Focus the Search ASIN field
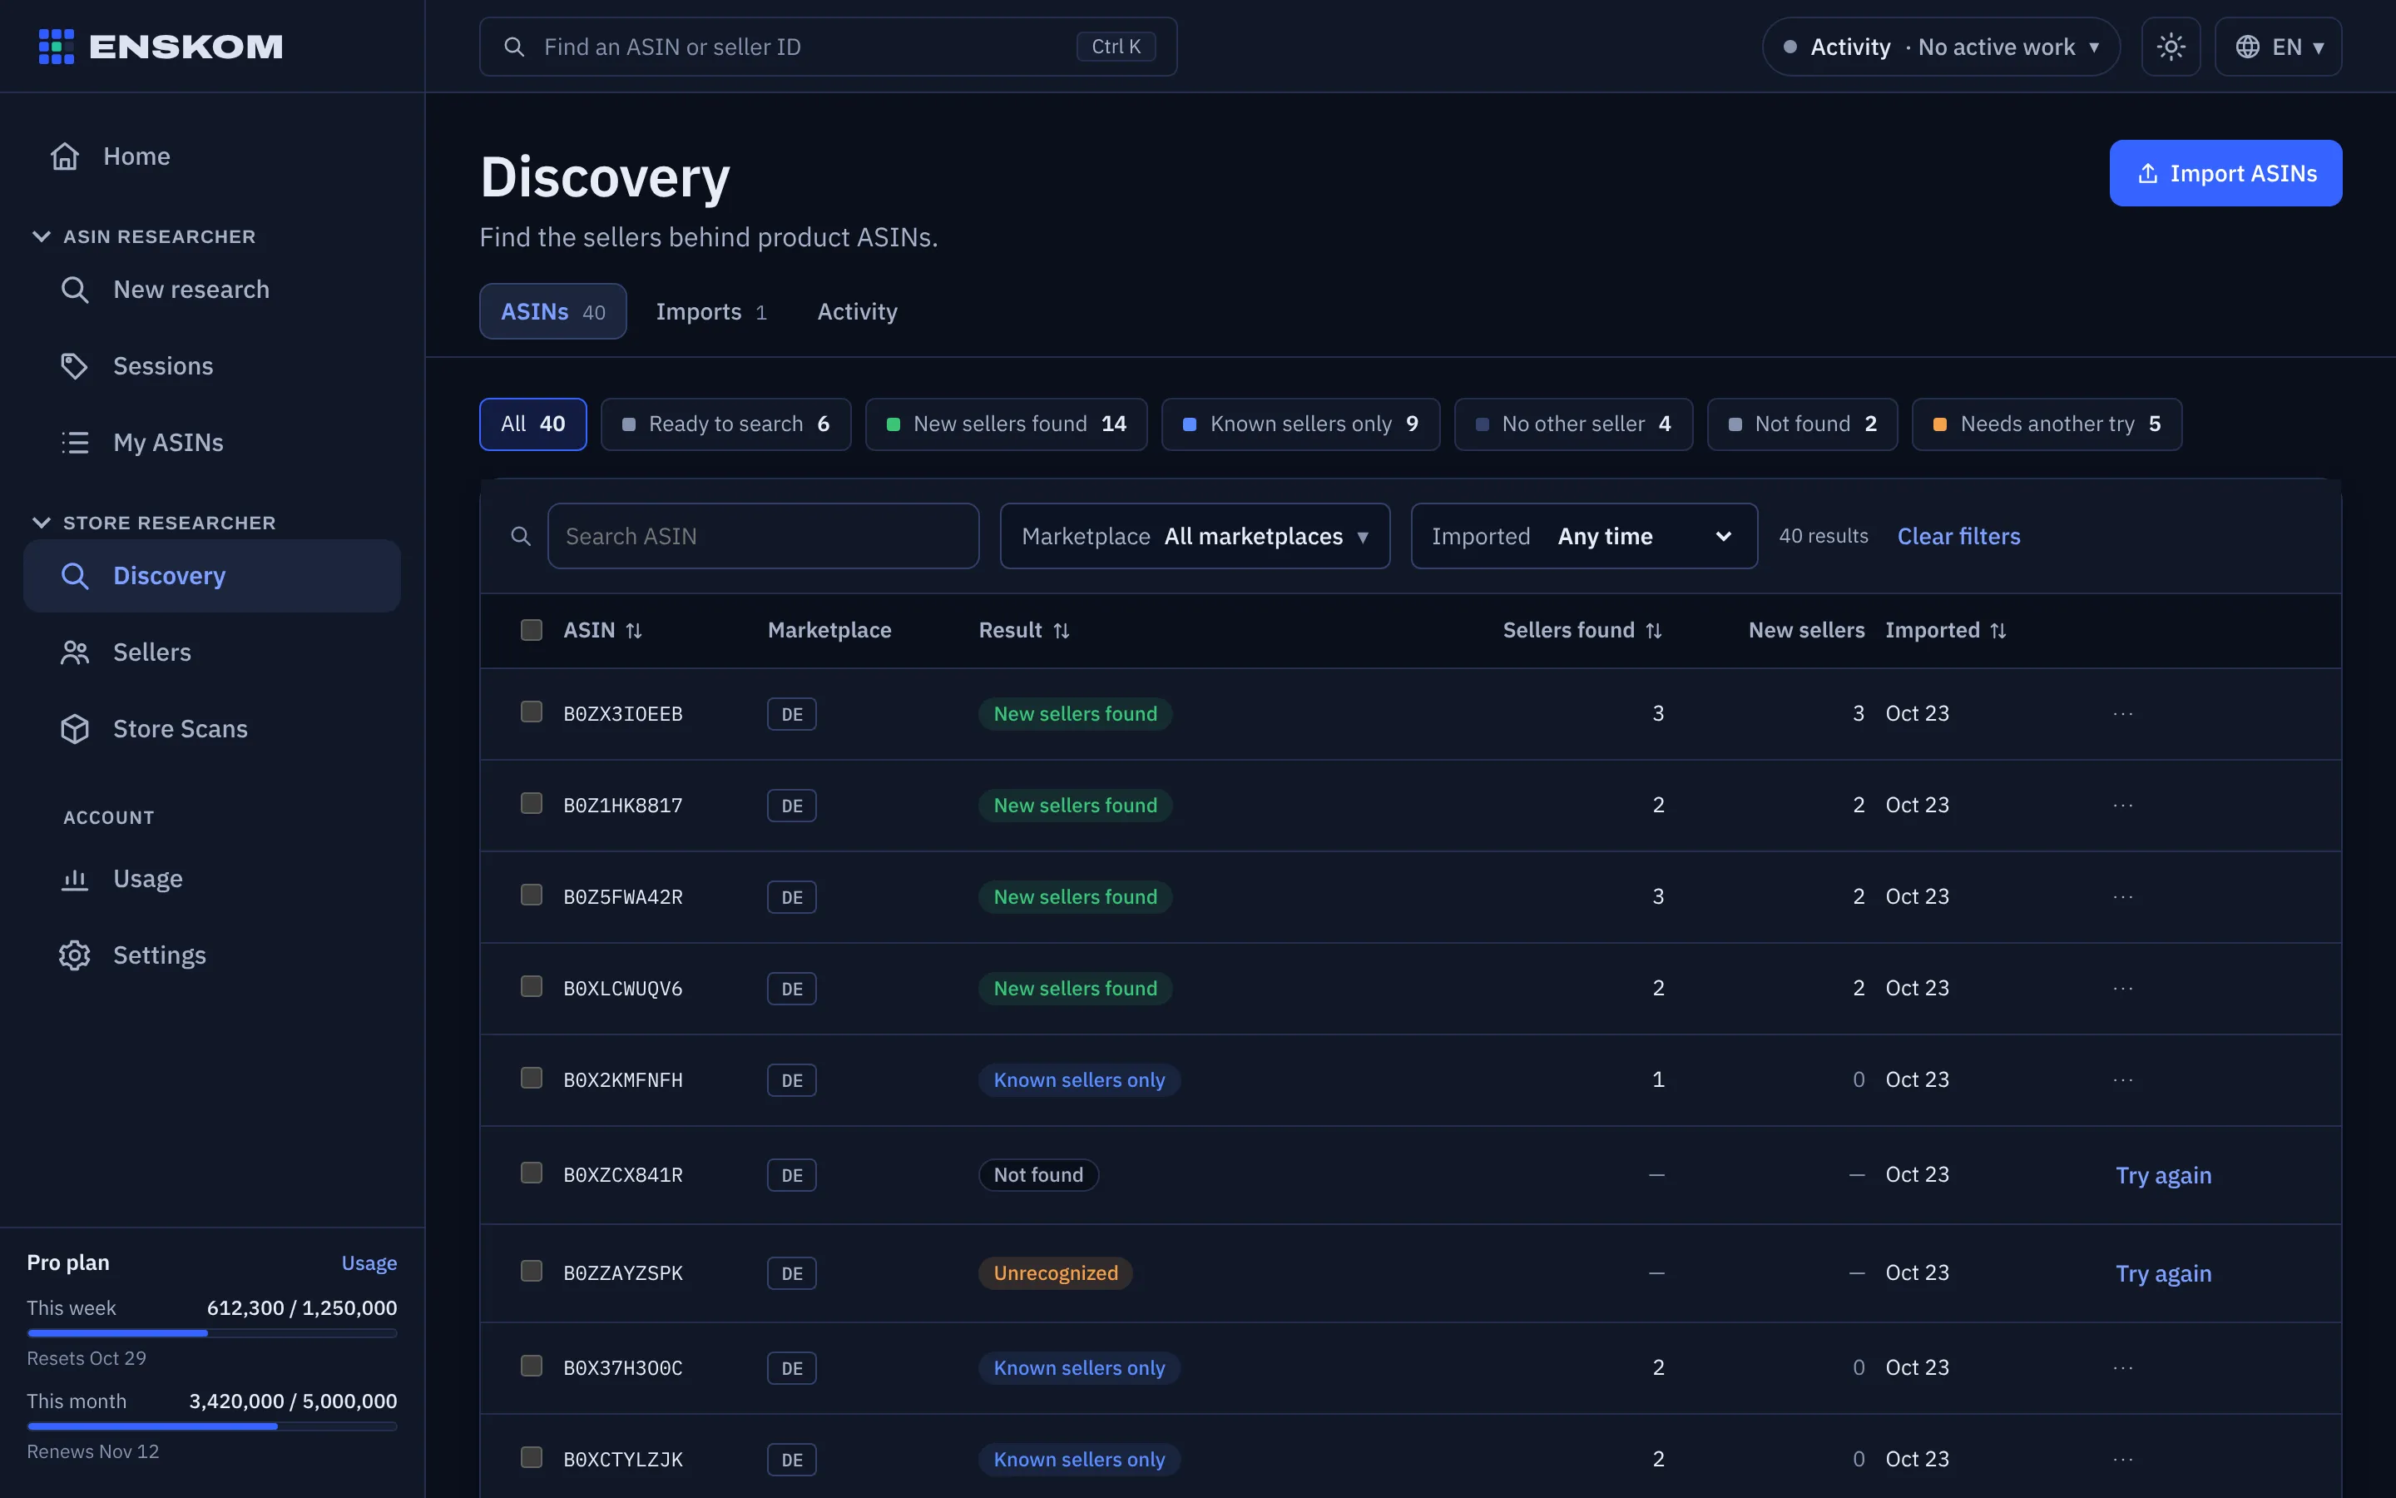This screenshot has height=1498, width=2396. [762, 536]
